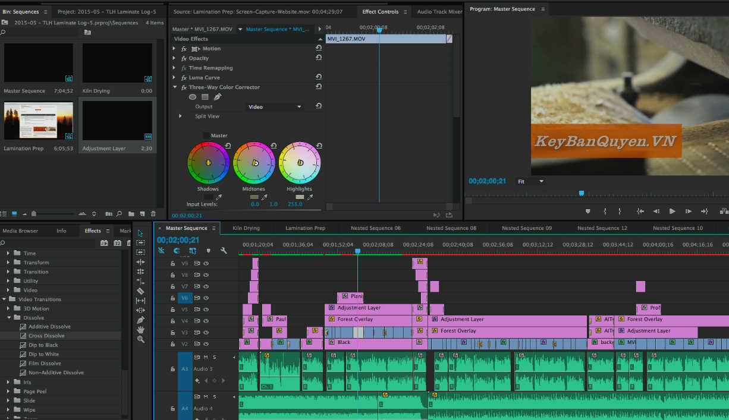Reset the Three-Way Color Corrector effect
The image size is (729, 420).
coord(319,87)
